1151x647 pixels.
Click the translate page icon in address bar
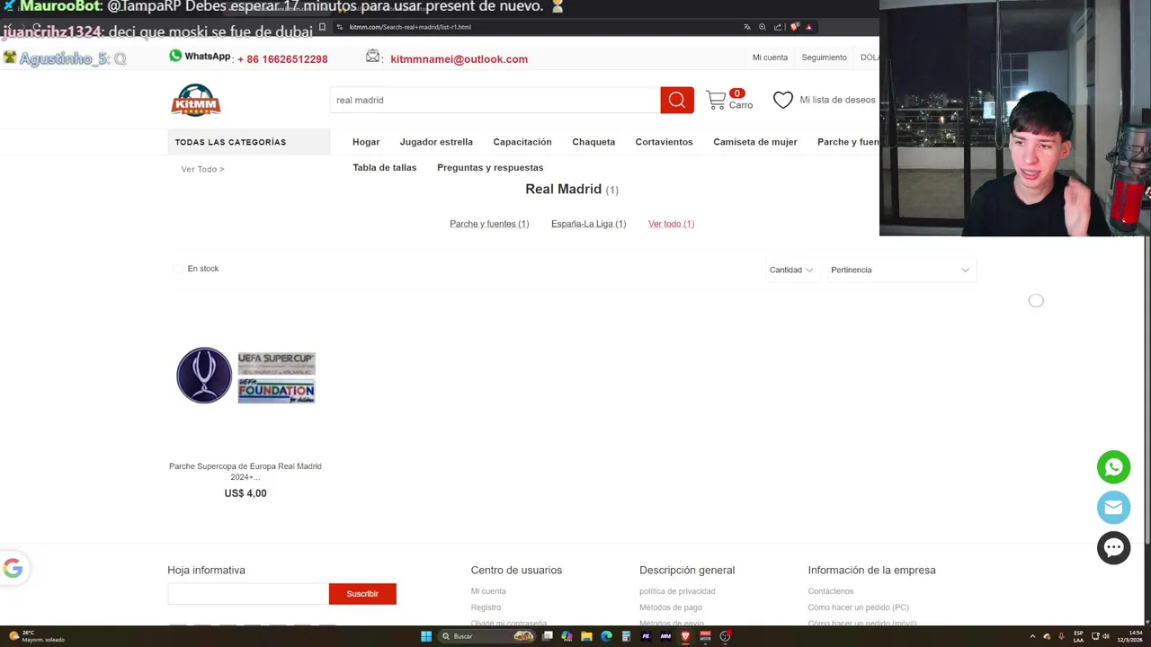point(746,27)
